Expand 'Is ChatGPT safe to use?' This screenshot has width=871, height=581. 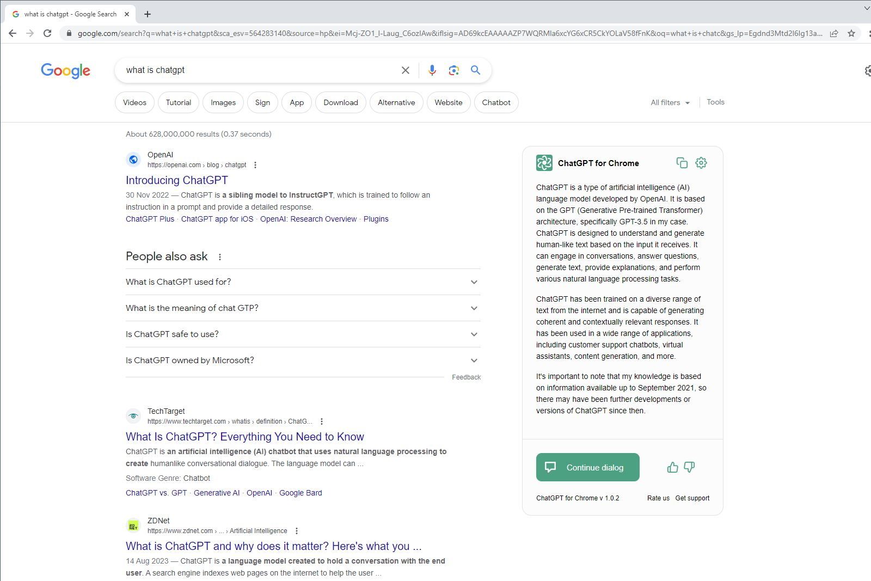303,334
